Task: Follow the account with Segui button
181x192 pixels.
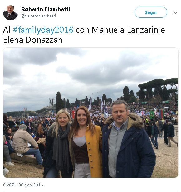Action: click(151, 12)
